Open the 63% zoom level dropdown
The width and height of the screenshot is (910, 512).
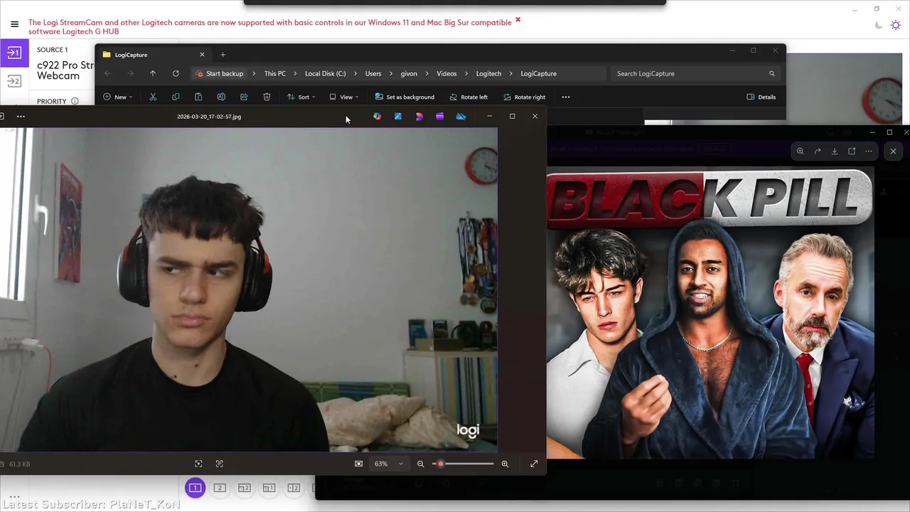389,464
